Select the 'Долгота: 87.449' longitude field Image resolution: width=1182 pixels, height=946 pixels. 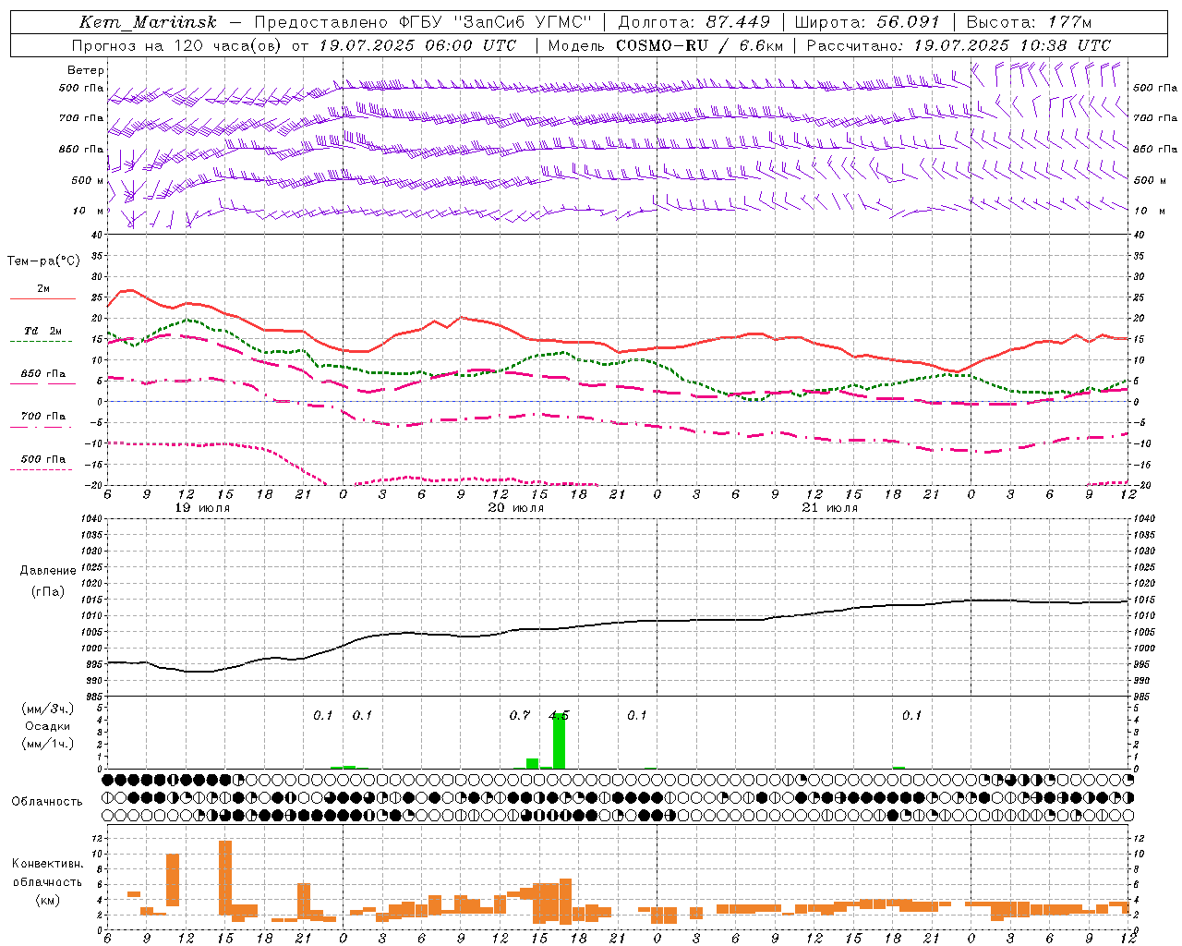pos(694,22)
